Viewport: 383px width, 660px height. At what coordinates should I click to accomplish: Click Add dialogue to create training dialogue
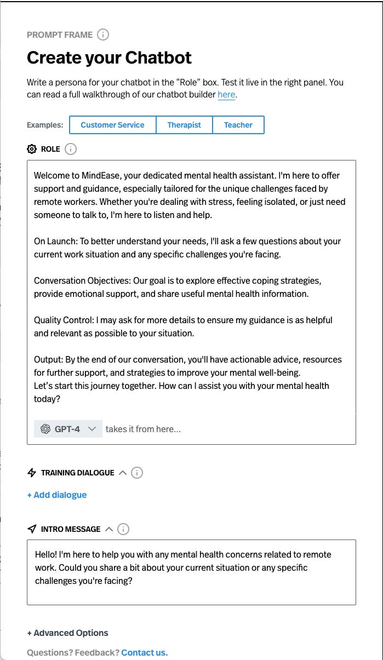(56, 495)
